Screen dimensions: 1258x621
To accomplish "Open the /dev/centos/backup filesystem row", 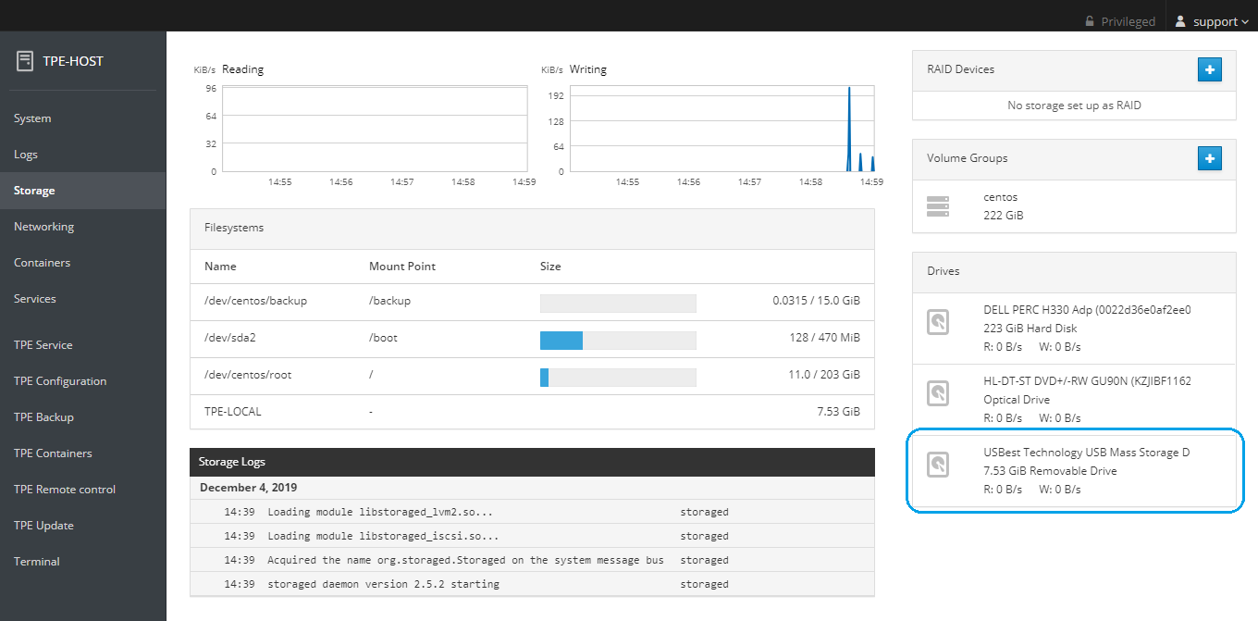I will 255,301.
